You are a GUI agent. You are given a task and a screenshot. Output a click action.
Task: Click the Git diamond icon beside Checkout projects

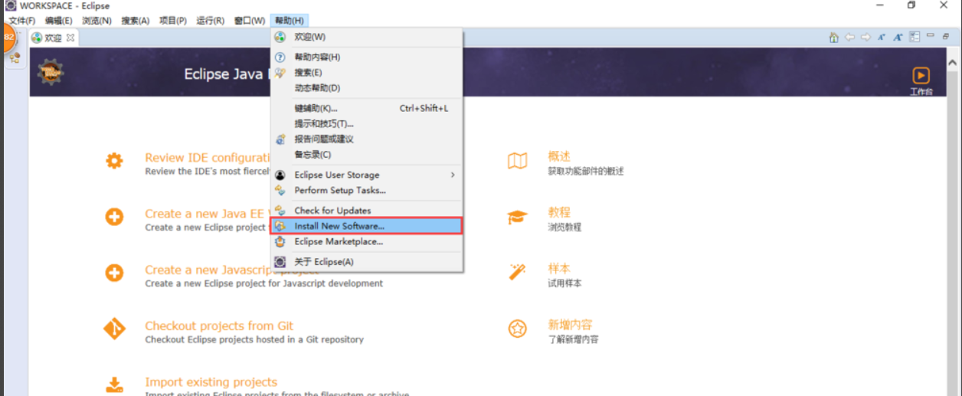[114, 329]
